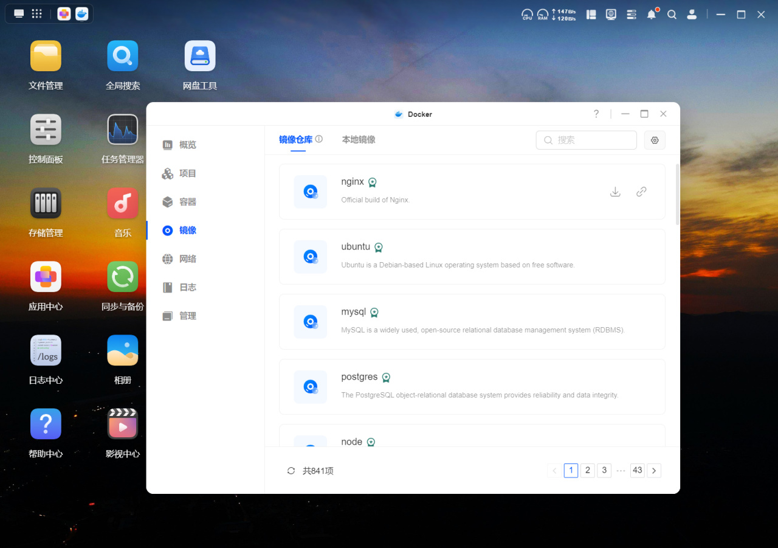Select the 镜像仓库 tab

tap(295, 139)
